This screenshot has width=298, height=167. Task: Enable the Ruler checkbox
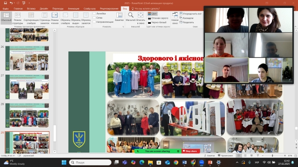coord(94,13)
